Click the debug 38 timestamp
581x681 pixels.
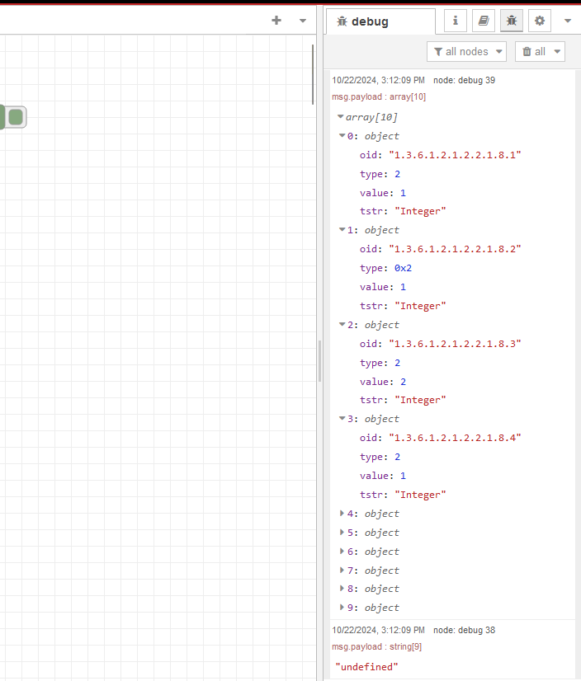pos(378,630)
